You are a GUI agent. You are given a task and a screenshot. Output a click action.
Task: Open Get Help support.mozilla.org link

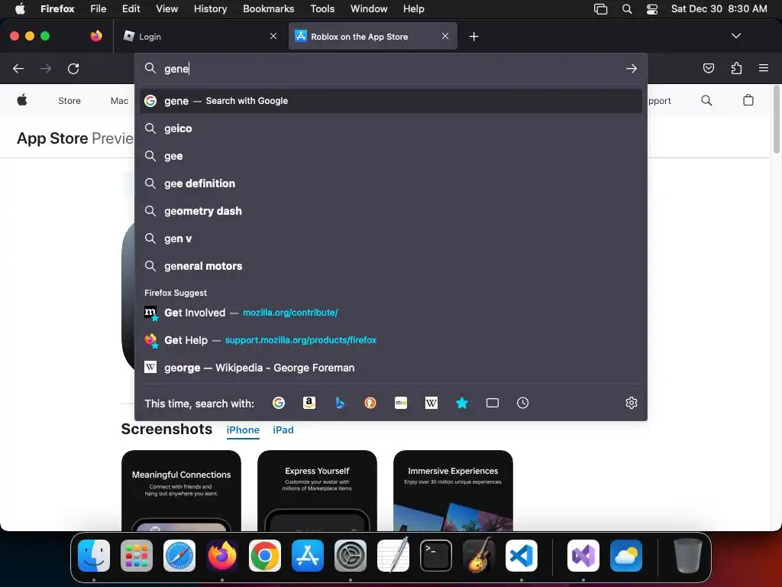coord(390,340)
